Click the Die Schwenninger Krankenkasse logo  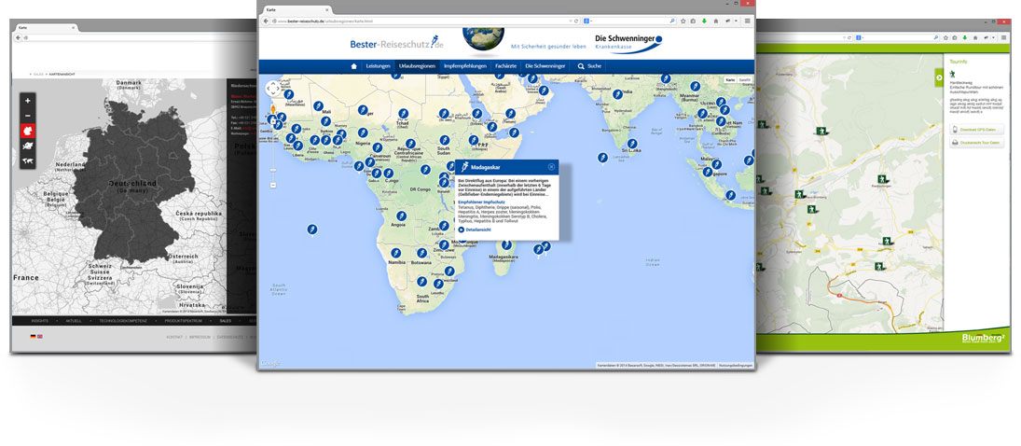pyautogui.click(x=628, y=43)
